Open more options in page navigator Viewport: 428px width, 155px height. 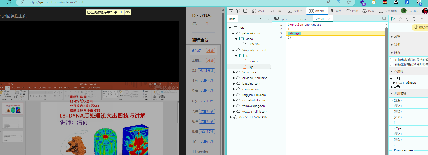point(268,18)
